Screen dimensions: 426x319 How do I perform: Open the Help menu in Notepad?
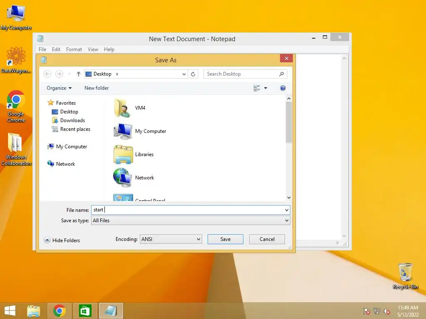click(109, 49)
